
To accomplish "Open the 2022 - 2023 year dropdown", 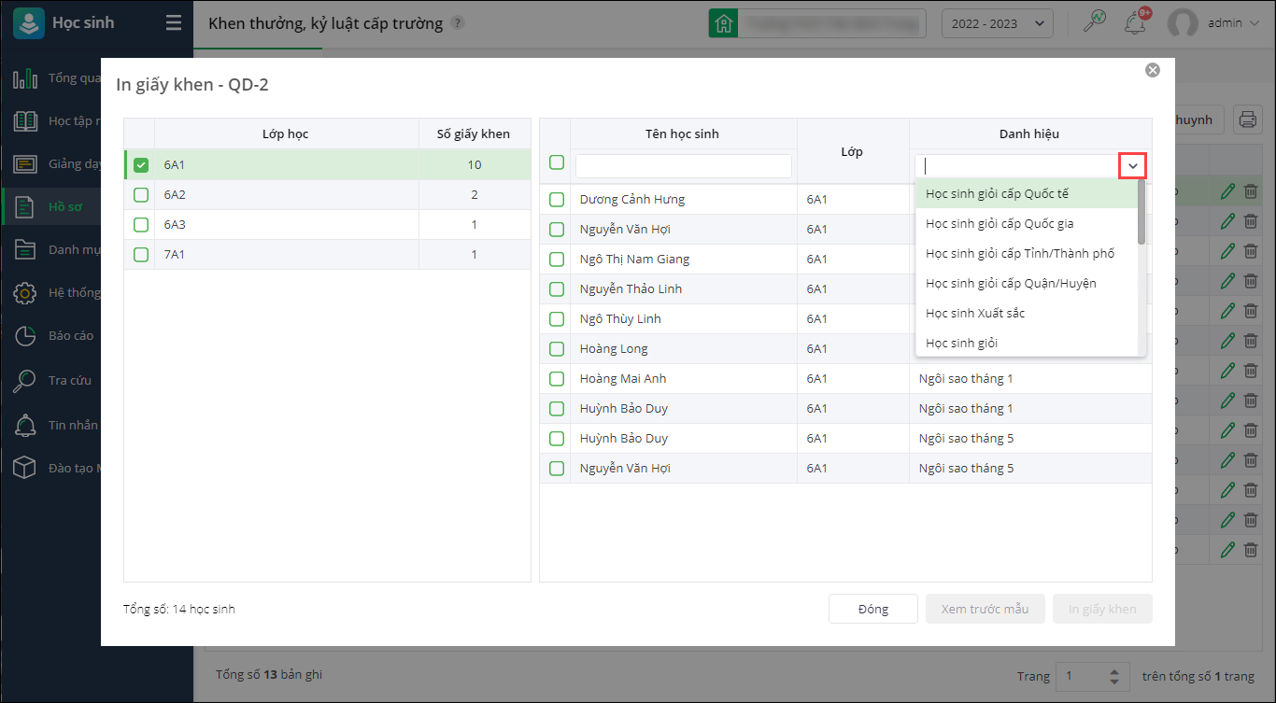I will click(x=997, y=23).
